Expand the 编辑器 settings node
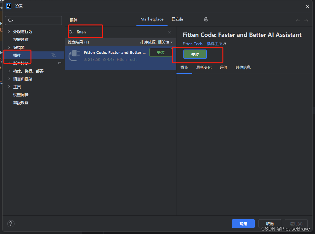 9,47
